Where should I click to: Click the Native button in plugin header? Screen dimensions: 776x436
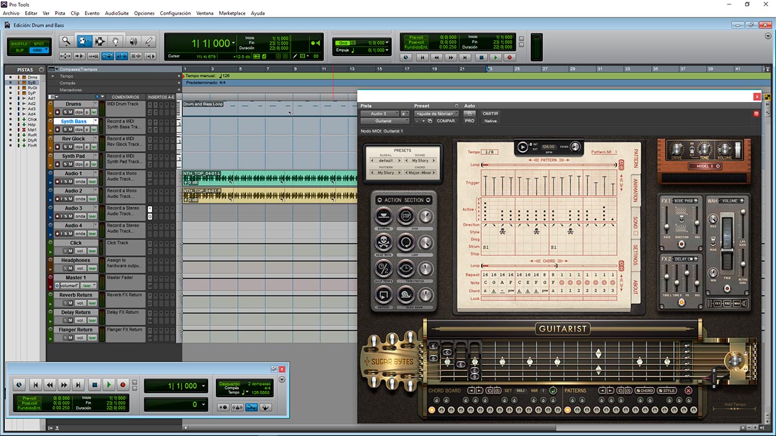[491, 121]
